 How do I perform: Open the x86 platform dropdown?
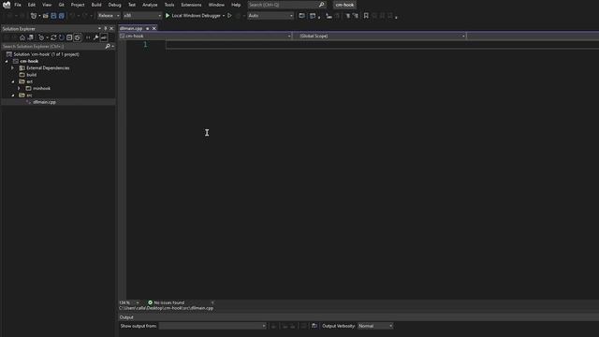click(x=142, y=16)
